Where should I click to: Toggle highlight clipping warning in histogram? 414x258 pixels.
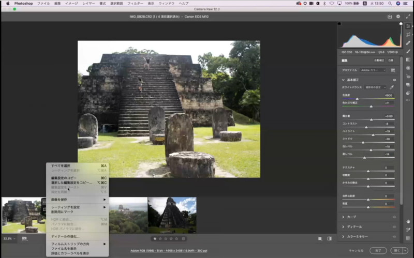[x=401, y=23]
